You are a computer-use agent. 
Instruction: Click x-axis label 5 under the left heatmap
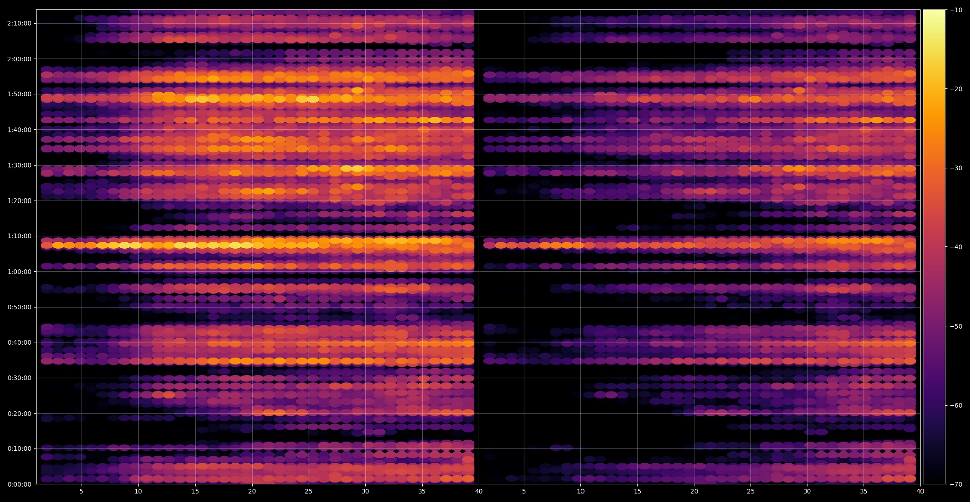click(81, 491)
